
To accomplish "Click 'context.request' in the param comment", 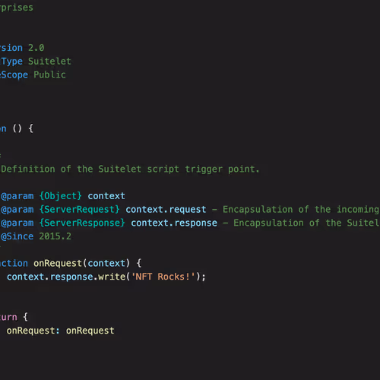I will pyautogui.click(x=166, y=210).
